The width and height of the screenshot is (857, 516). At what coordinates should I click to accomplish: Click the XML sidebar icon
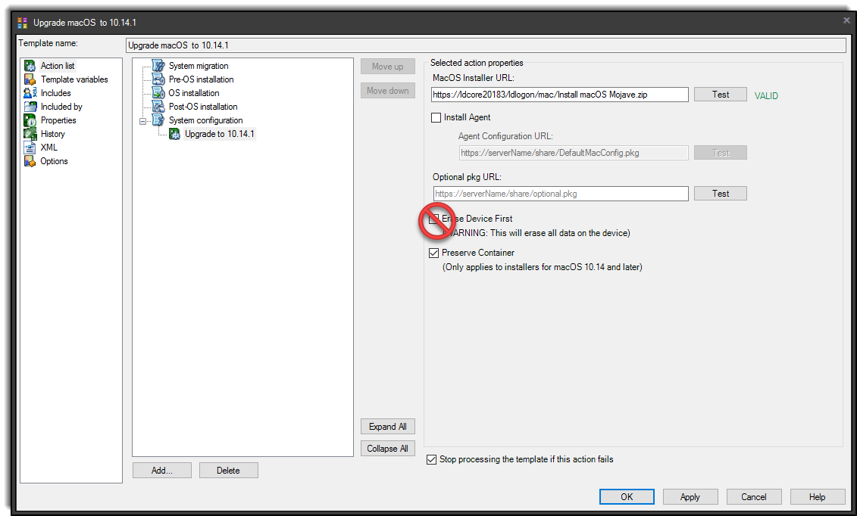30,148
